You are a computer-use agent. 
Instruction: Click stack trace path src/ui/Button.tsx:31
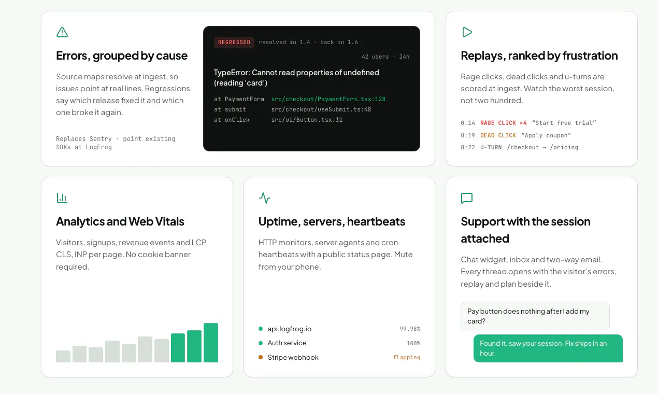click(x=307, y=120)
